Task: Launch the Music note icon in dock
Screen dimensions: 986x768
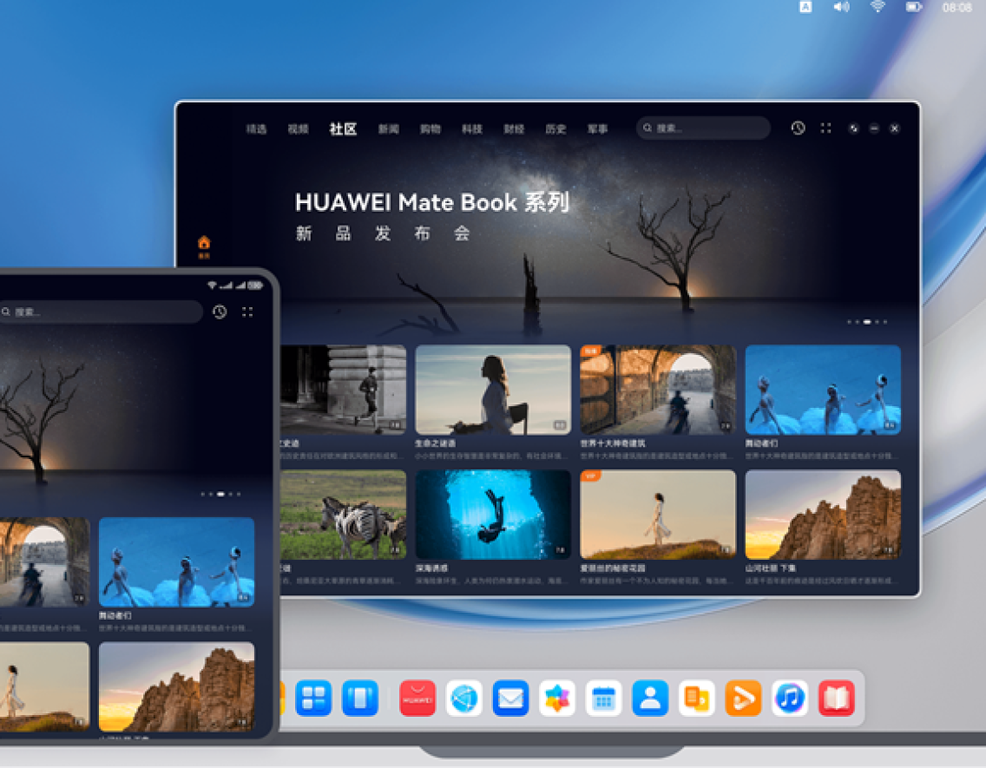Action: [790, 699]
